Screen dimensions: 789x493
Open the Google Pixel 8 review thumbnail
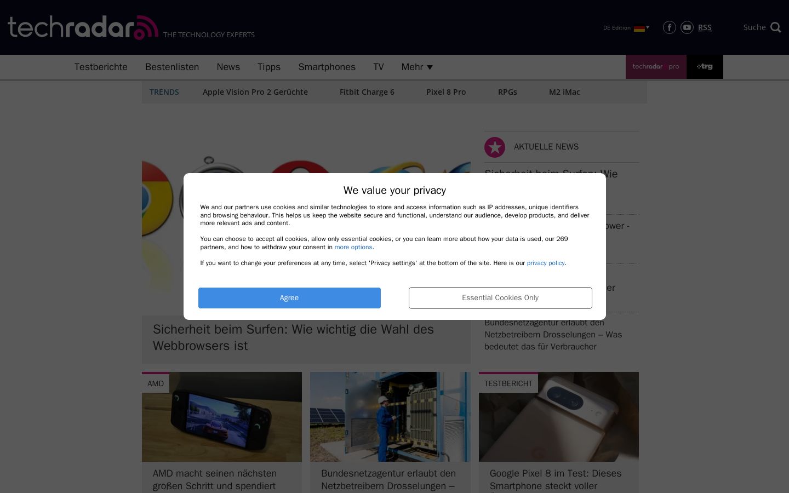pos(559,417)
